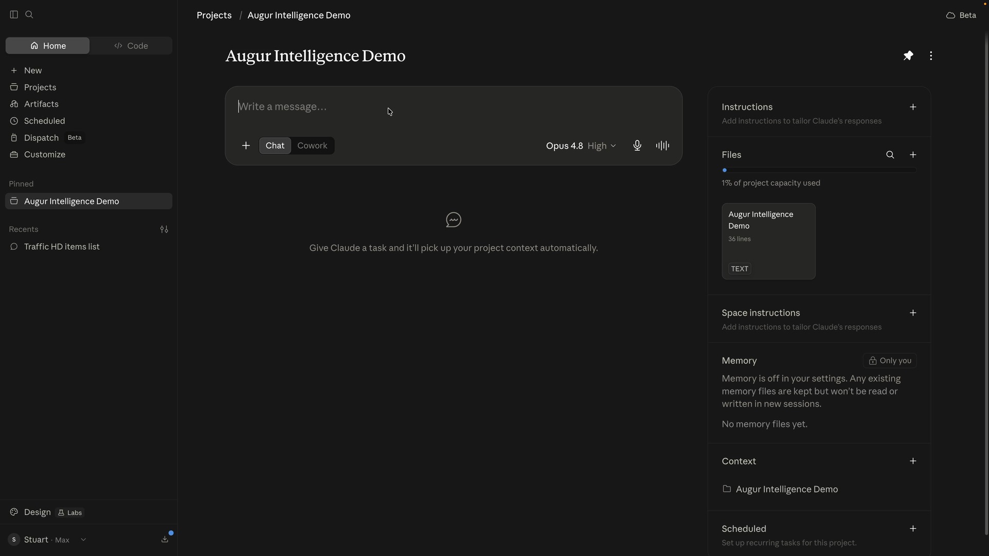Add a file with Files plus
The width and height of the screenshot is (989, 556).
(913, 155)
